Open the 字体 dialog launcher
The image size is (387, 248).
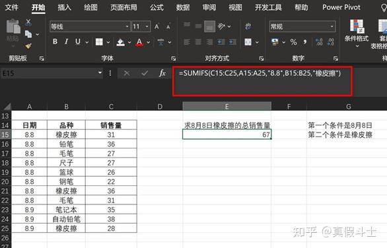(x=174, y=59)
